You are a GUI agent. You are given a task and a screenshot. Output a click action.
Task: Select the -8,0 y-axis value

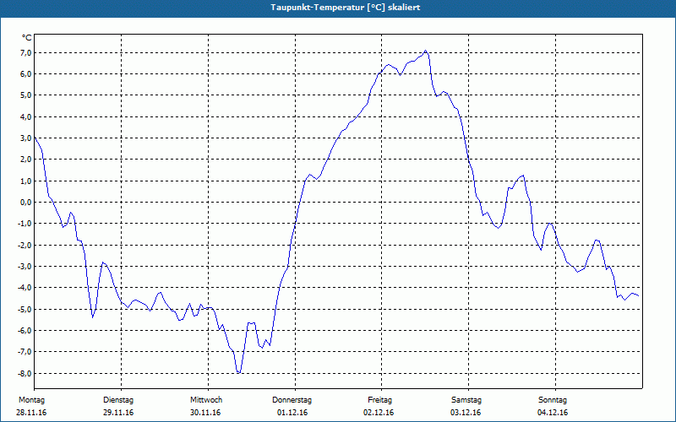(25, 373)
